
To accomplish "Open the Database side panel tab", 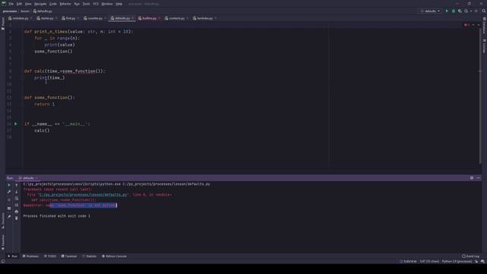I will coord(484,26).
